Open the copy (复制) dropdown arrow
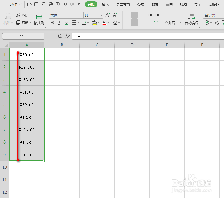Screen dimensions: 224x198 (30, 23)
